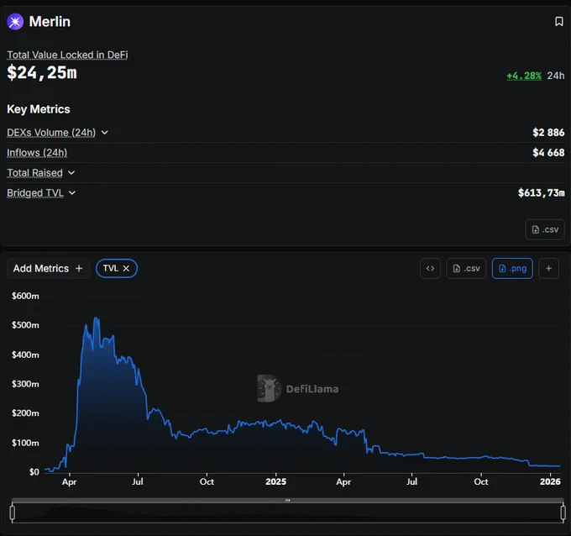Click the $2 886 DEXs volume value
This screenshot has width=571, height=536.
[x=548, y=132]
